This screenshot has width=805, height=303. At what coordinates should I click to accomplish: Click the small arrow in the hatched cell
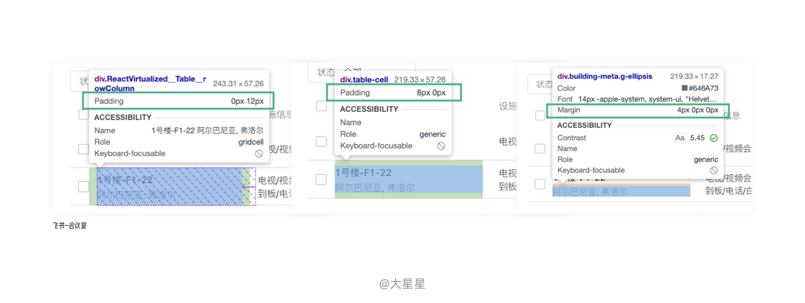(248, 187)
